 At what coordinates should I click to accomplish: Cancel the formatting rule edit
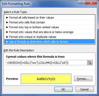tap(85, 89)
